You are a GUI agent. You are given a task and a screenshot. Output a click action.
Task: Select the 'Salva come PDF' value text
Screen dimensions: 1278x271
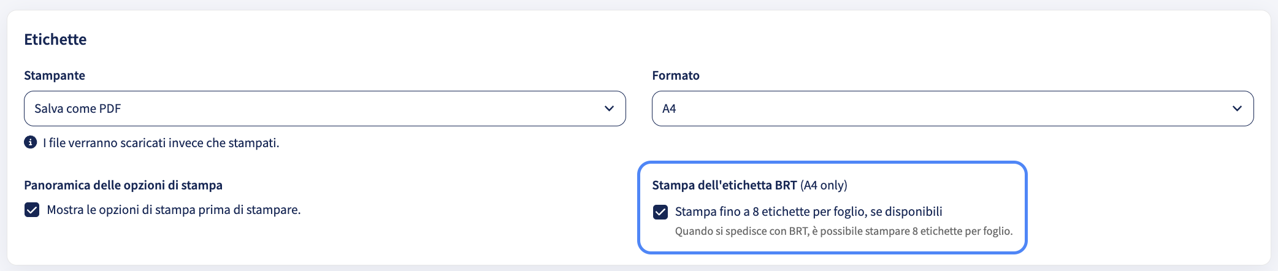pos(78,109)
